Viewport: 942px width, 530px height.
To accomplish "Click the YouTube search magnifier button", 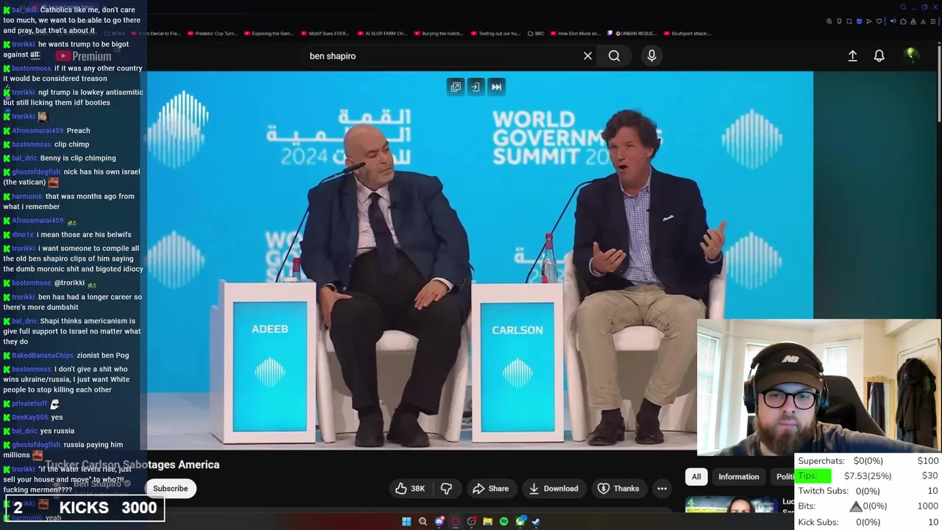I will (614, 56).
